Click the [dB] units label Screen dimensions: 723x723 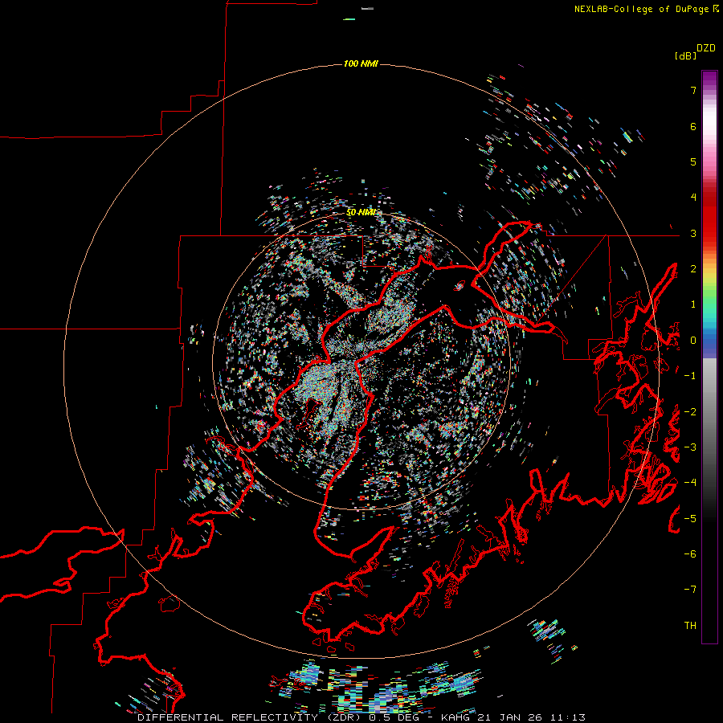[x=685, y=55]
